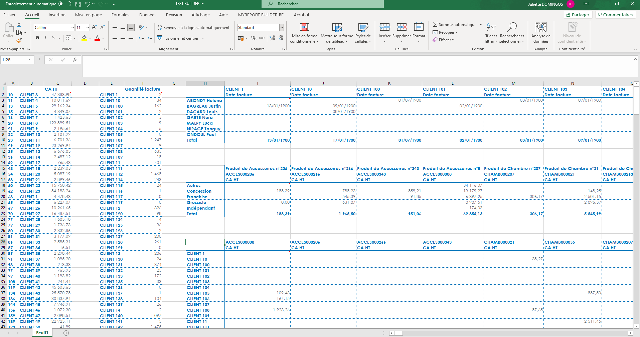Click the Partager button
640x337 pixels.
click(578, 15)
